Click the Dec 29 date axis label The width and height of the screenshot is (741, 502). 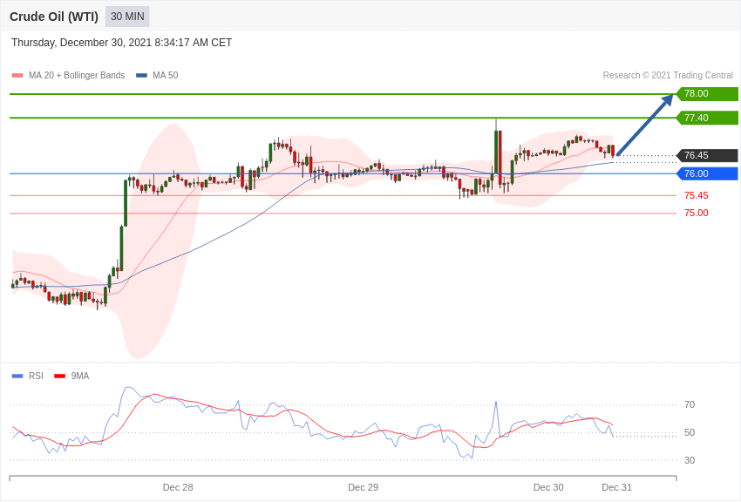tap(363, 487)
